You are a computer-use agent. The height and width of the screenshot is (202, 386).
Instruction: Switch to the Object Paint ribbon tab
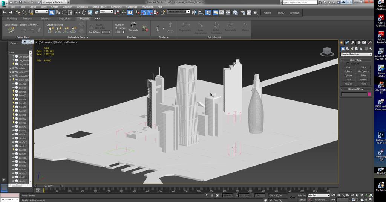coord(65,18)
